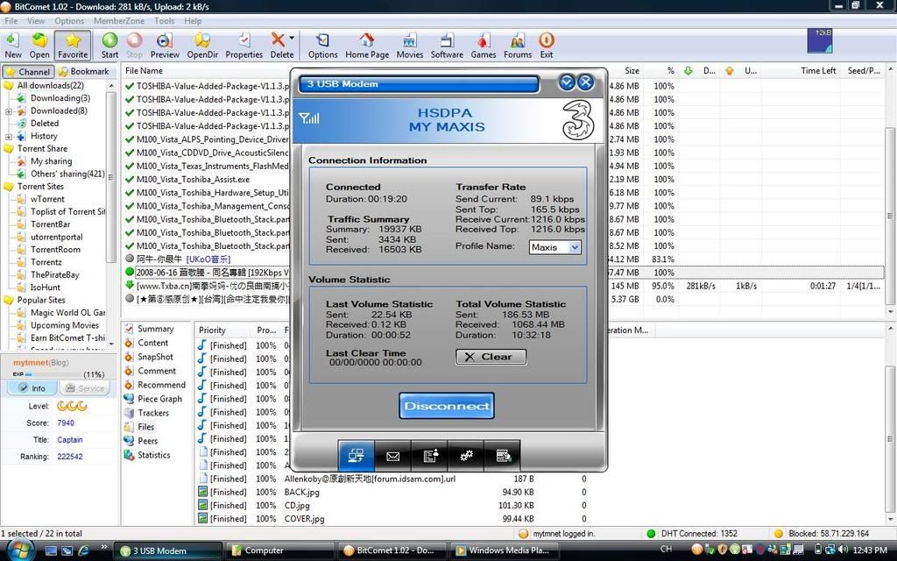The width and height of the screenshot is (897, 561).
Task: Select the Trackers tab in details panel
Action: 152,413
